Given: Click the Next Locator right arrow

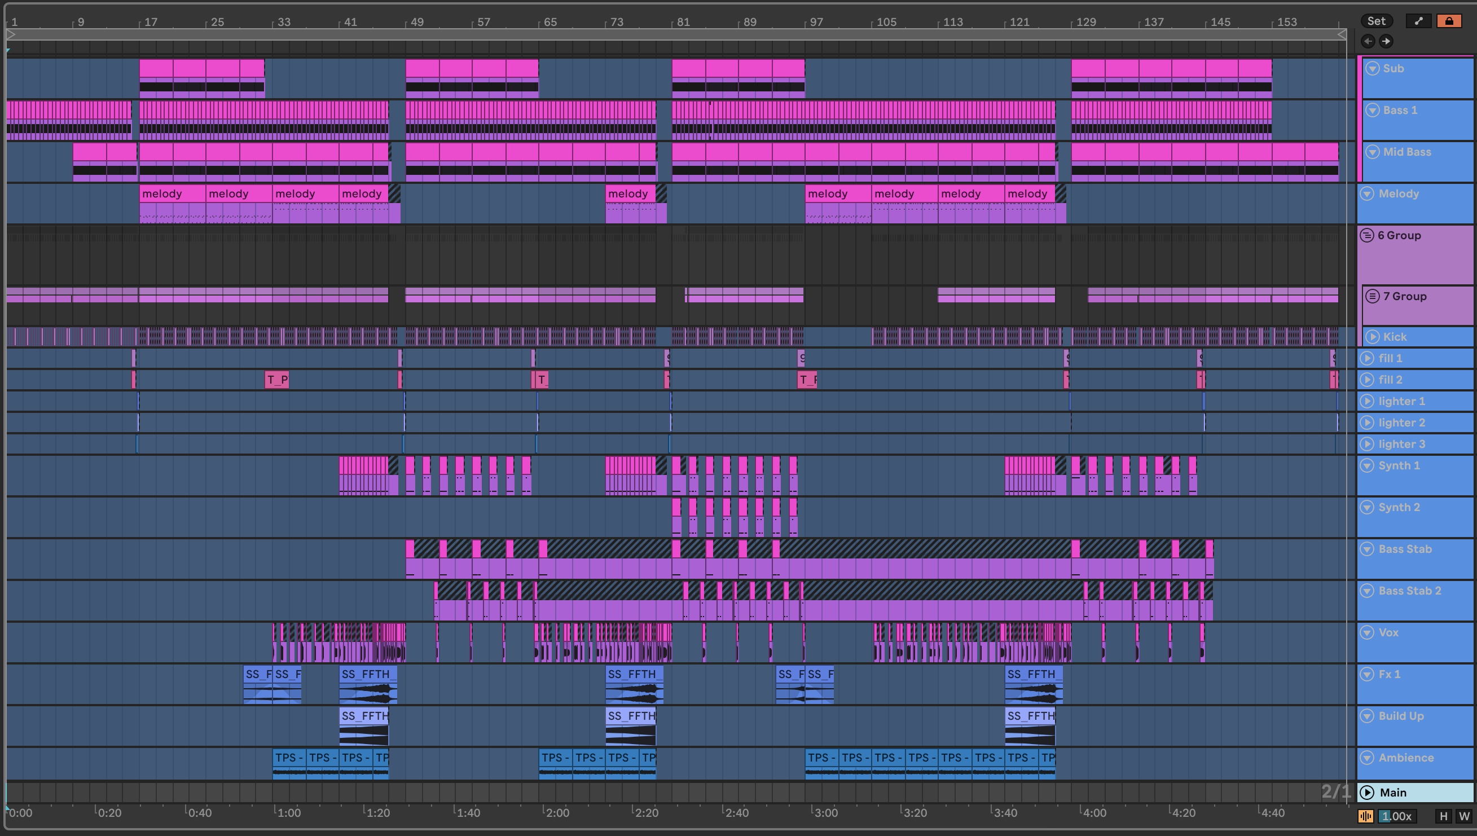Looking at the screenshot, I should point(1386,41).
